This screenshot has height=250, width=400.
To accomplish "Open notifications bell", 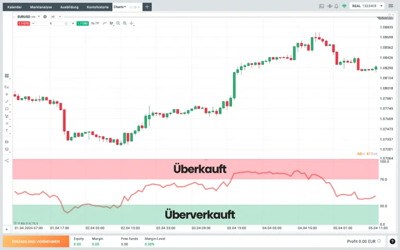I will click(336, 6).
